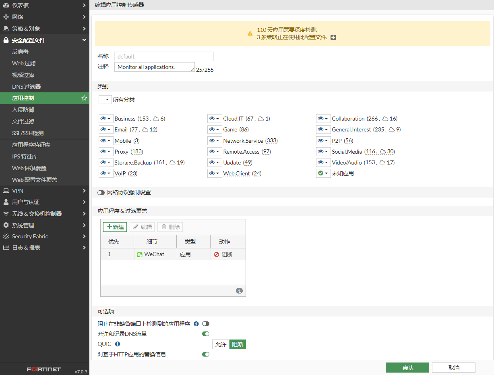This screenshot has height=375, width=494.
Task: Click info icon beside 阻止在非缺省端口上检测到的应用程序
Action: (196, 324)
